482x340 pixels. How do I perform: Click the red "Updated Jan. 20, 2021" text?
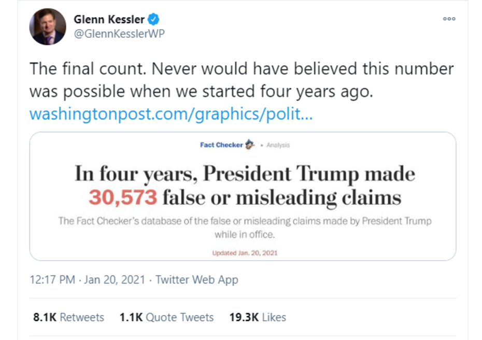[245, 253]
